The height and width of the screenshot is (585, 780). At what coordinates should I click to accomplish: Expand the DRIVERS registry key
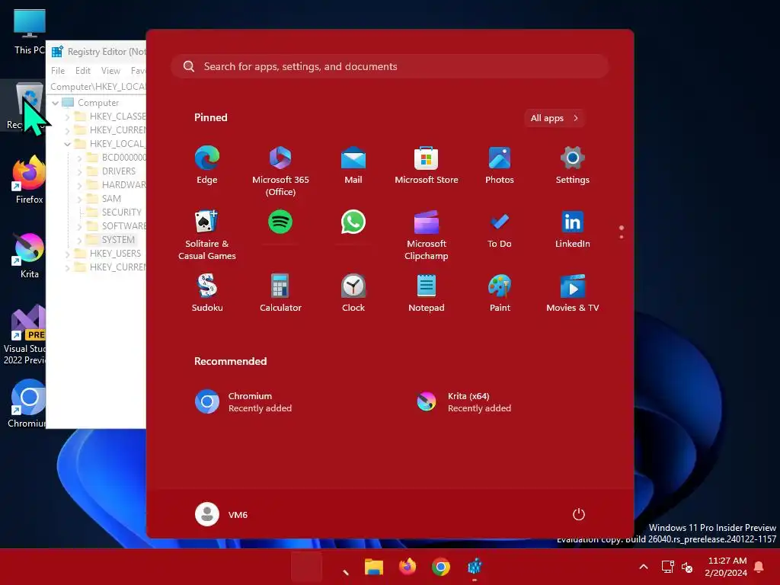(x=79, y=171)
